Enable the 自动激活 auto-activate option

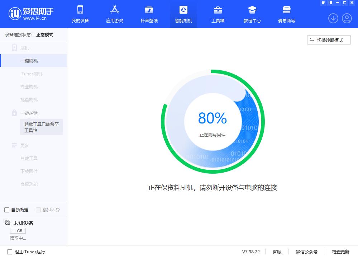6,210
